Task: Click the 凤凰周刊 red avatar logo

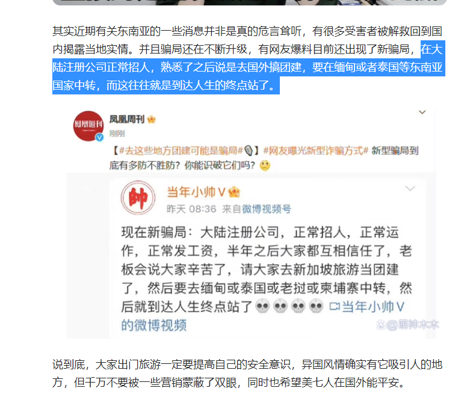Action: pos(88,126)
